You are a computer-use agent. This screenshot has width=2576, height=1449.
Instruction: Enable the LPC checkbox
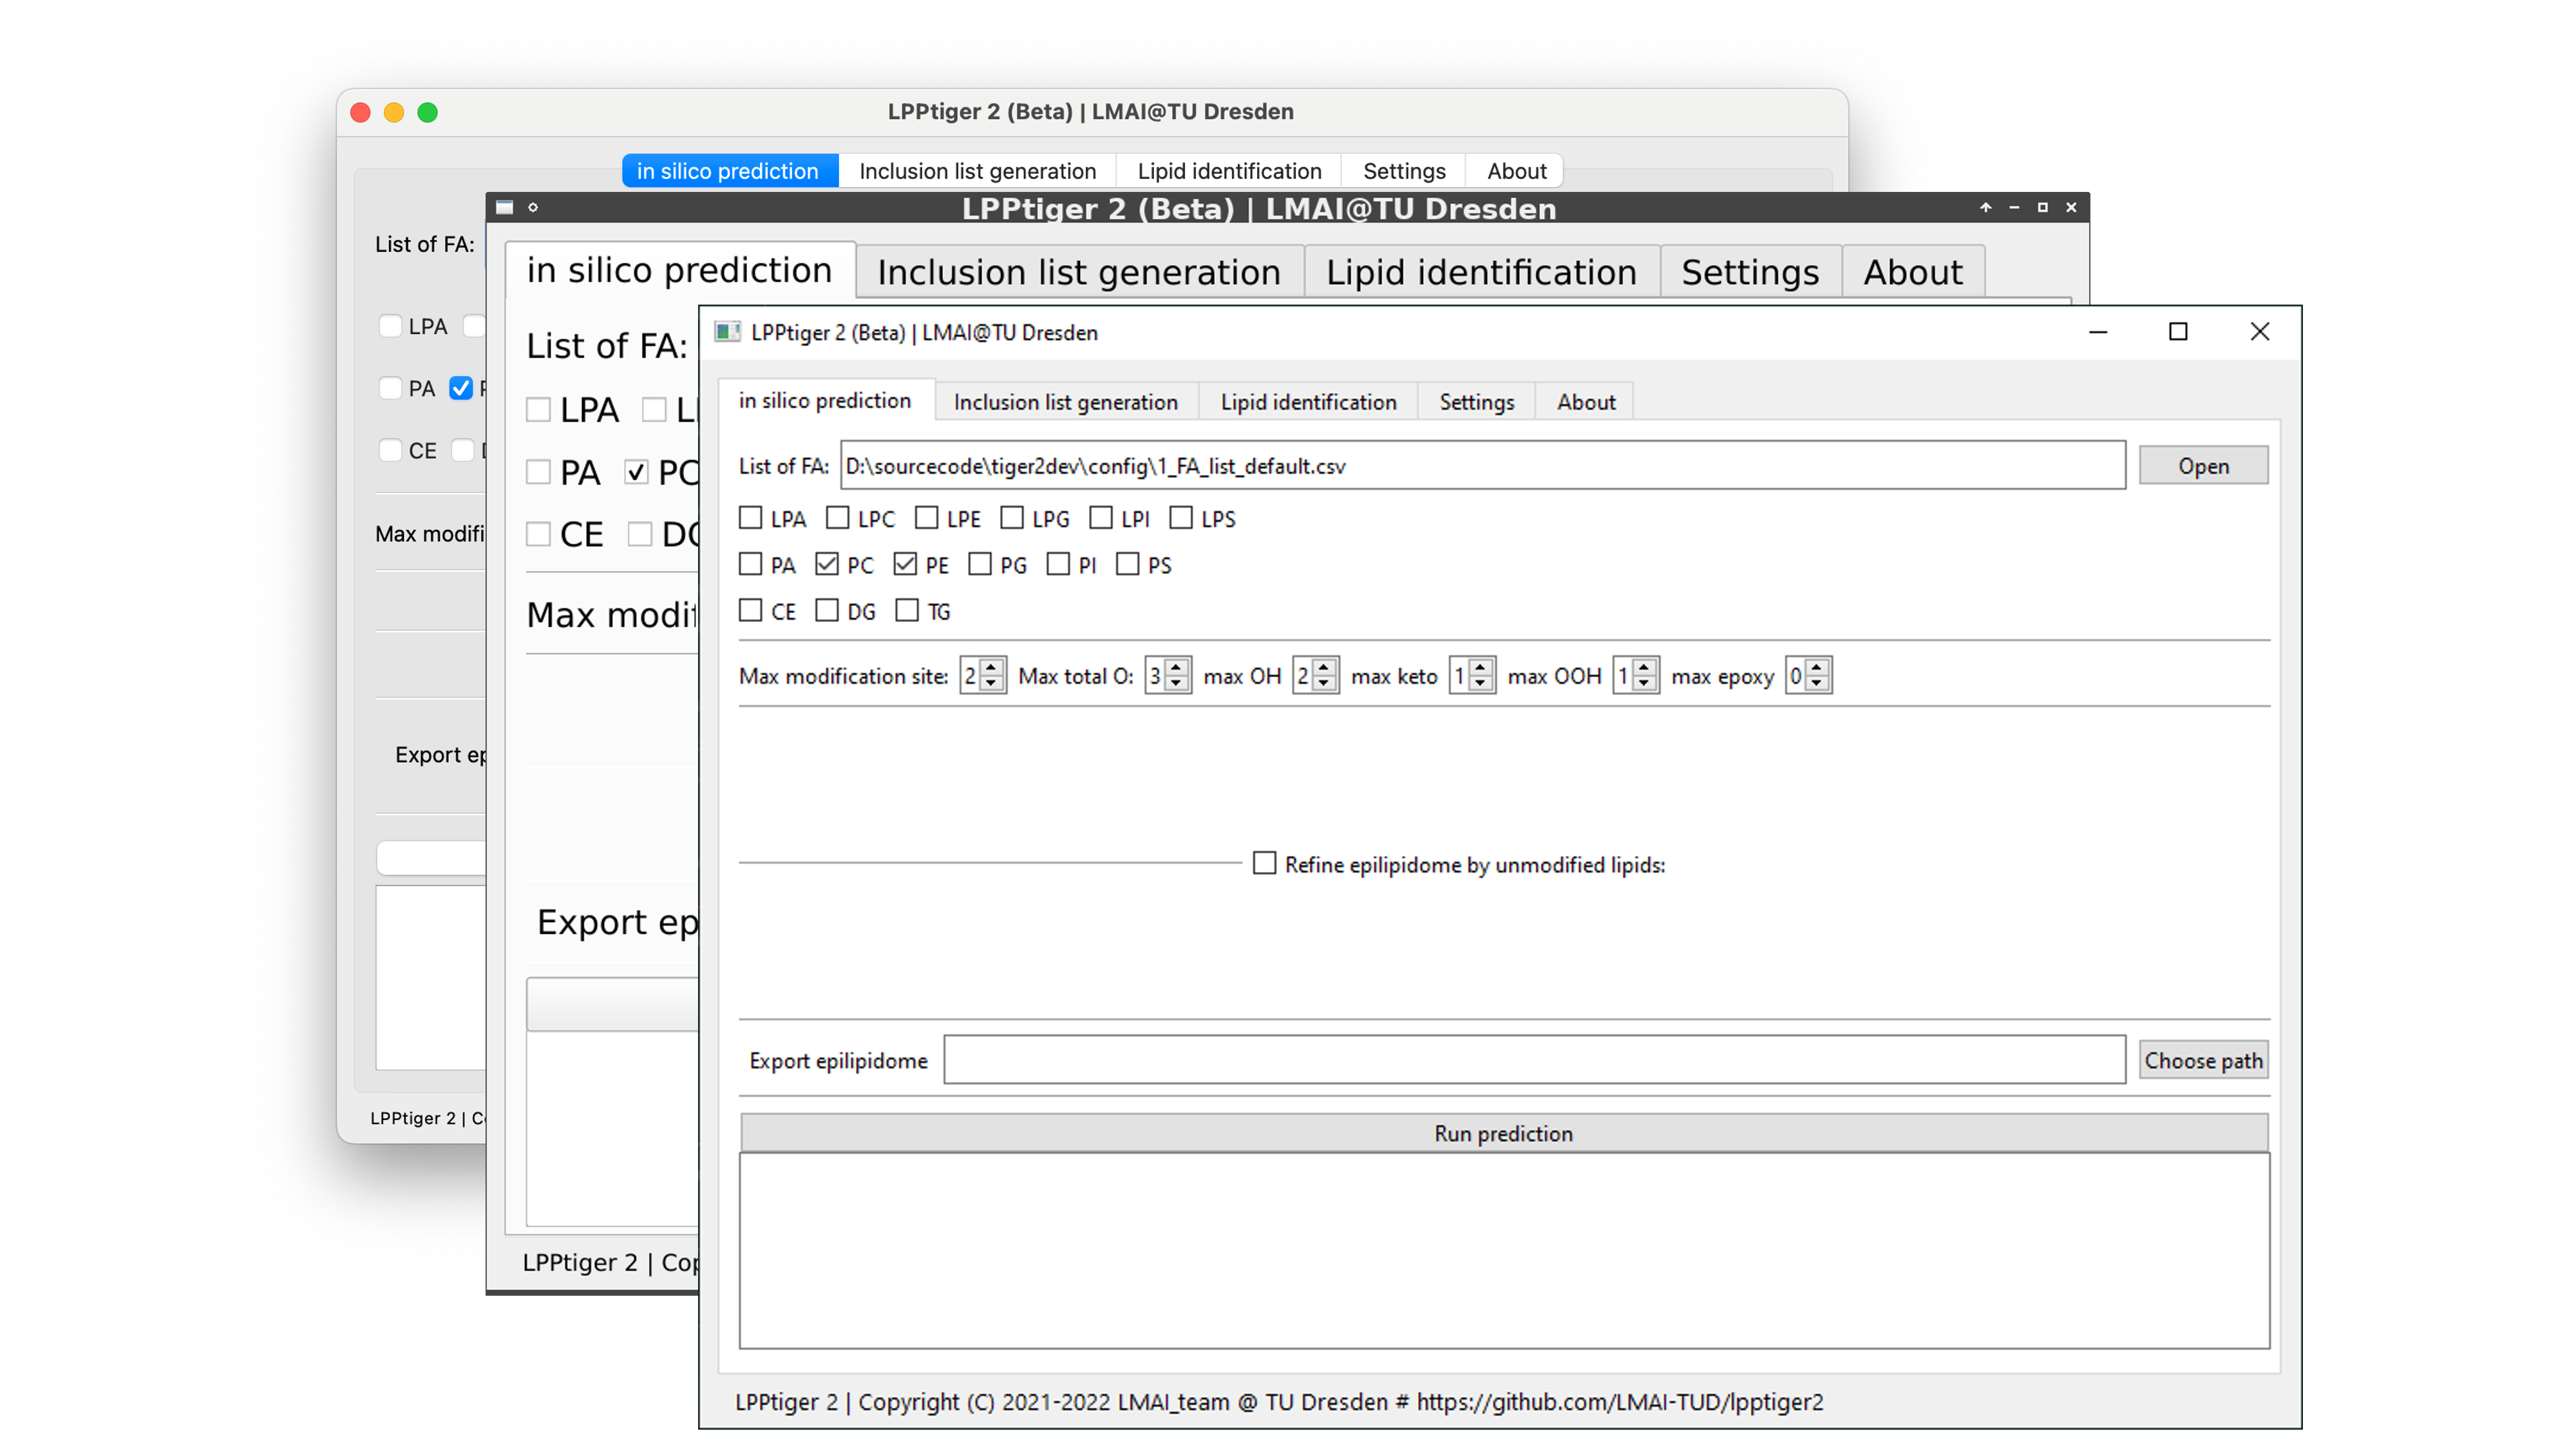pos(838,518)
